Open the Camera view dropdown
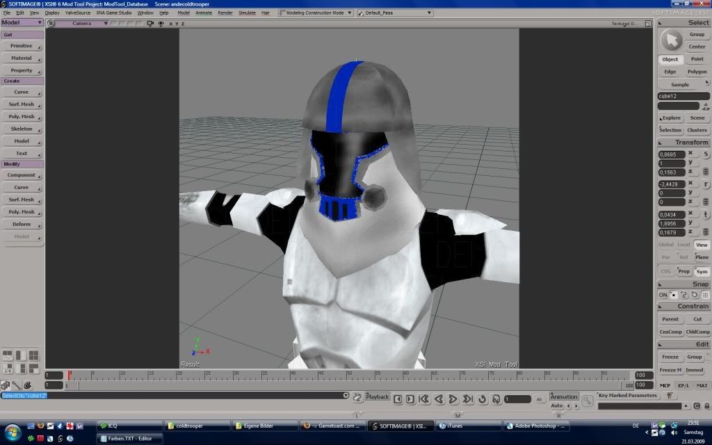This screenshot has height=445, width=712. click(x=83, y=24)
